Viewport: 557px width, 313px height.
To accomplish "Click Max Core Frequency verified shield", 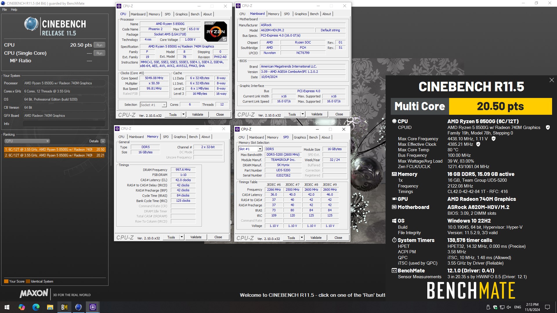I will [493, 139].
